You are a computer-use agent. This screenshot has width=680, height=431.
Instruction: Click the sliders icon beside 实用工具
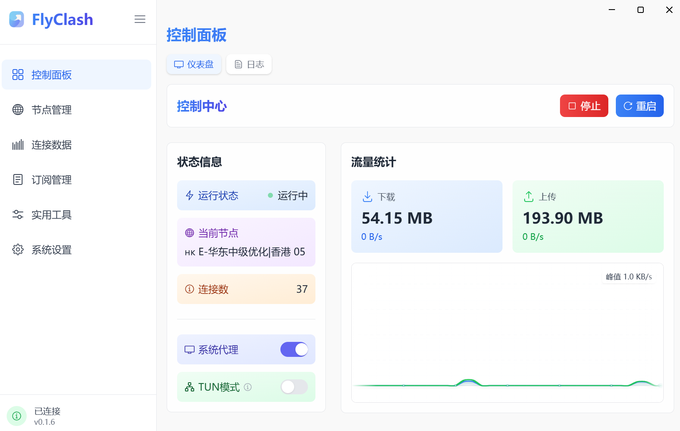click(x=18, y=214)
